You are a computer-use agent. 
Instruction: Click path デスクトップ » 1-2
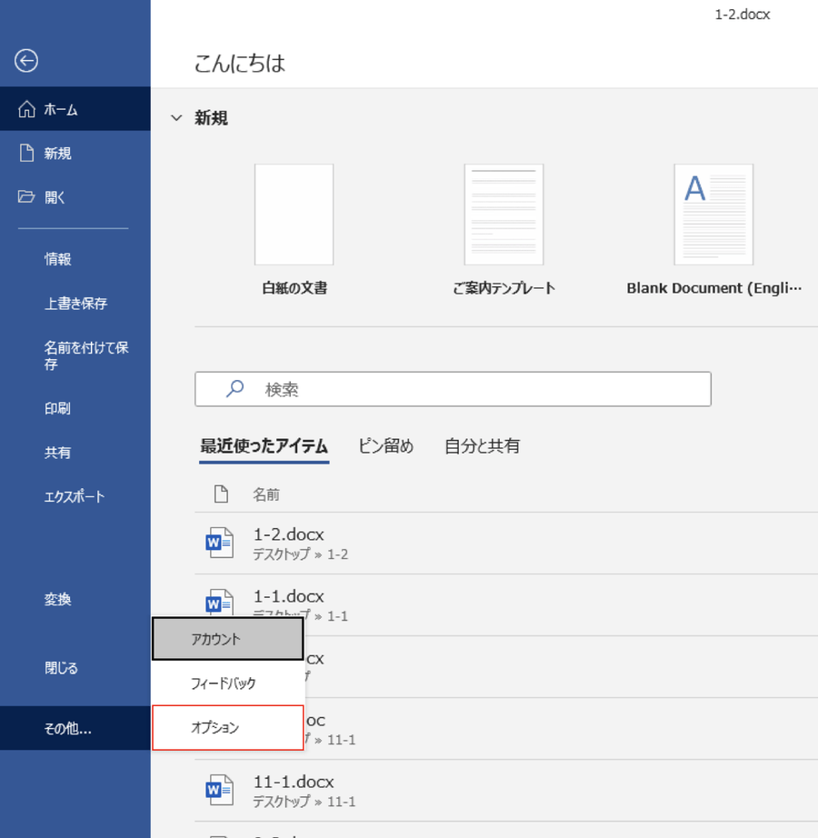300,554
